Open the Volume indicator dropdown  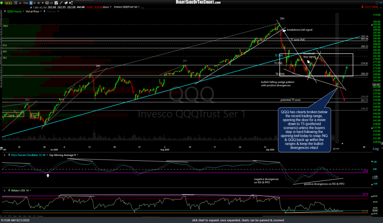point(58,11)
